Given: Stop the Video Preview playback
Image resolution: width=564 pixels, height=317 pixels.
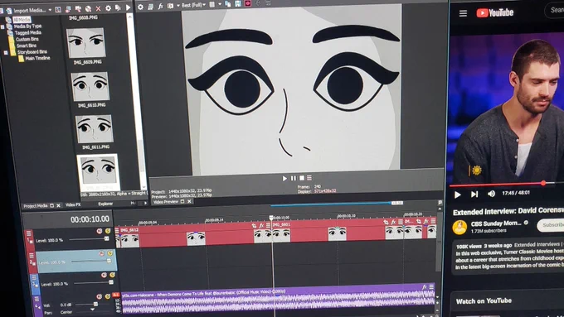Looking at the screenshot, I should 301,178.
